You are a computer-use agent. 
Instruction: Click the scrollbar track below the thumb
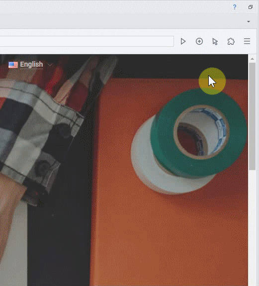coord(252,228)
